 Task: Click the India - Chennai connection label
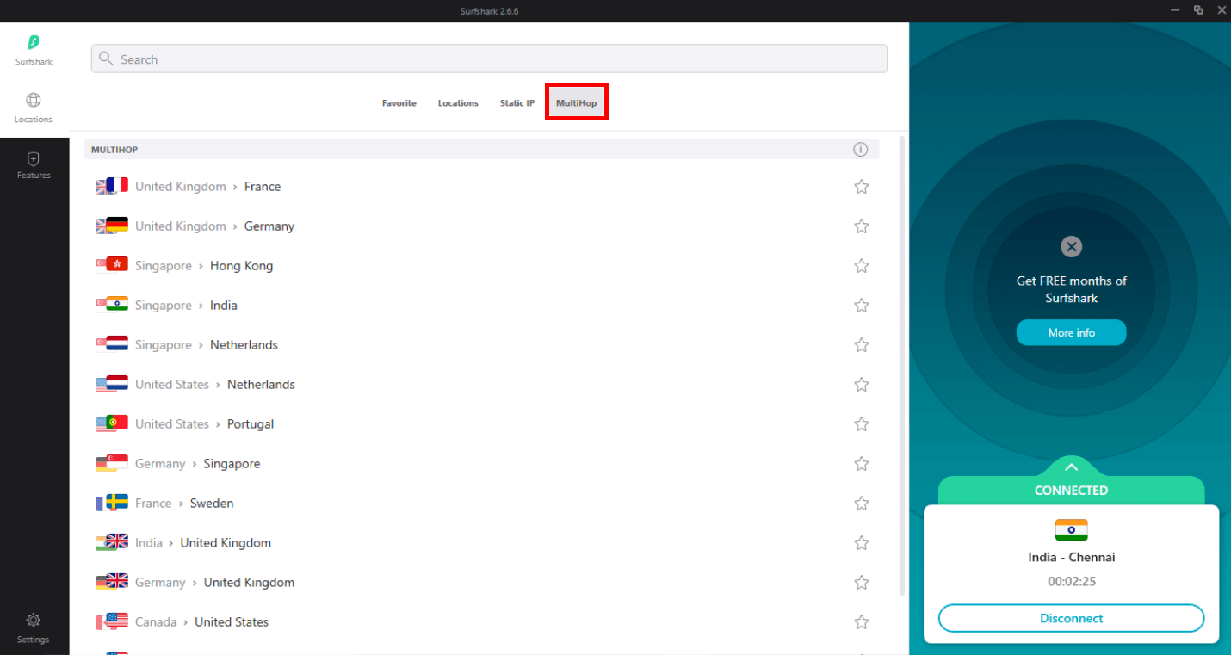point(1071,558)
